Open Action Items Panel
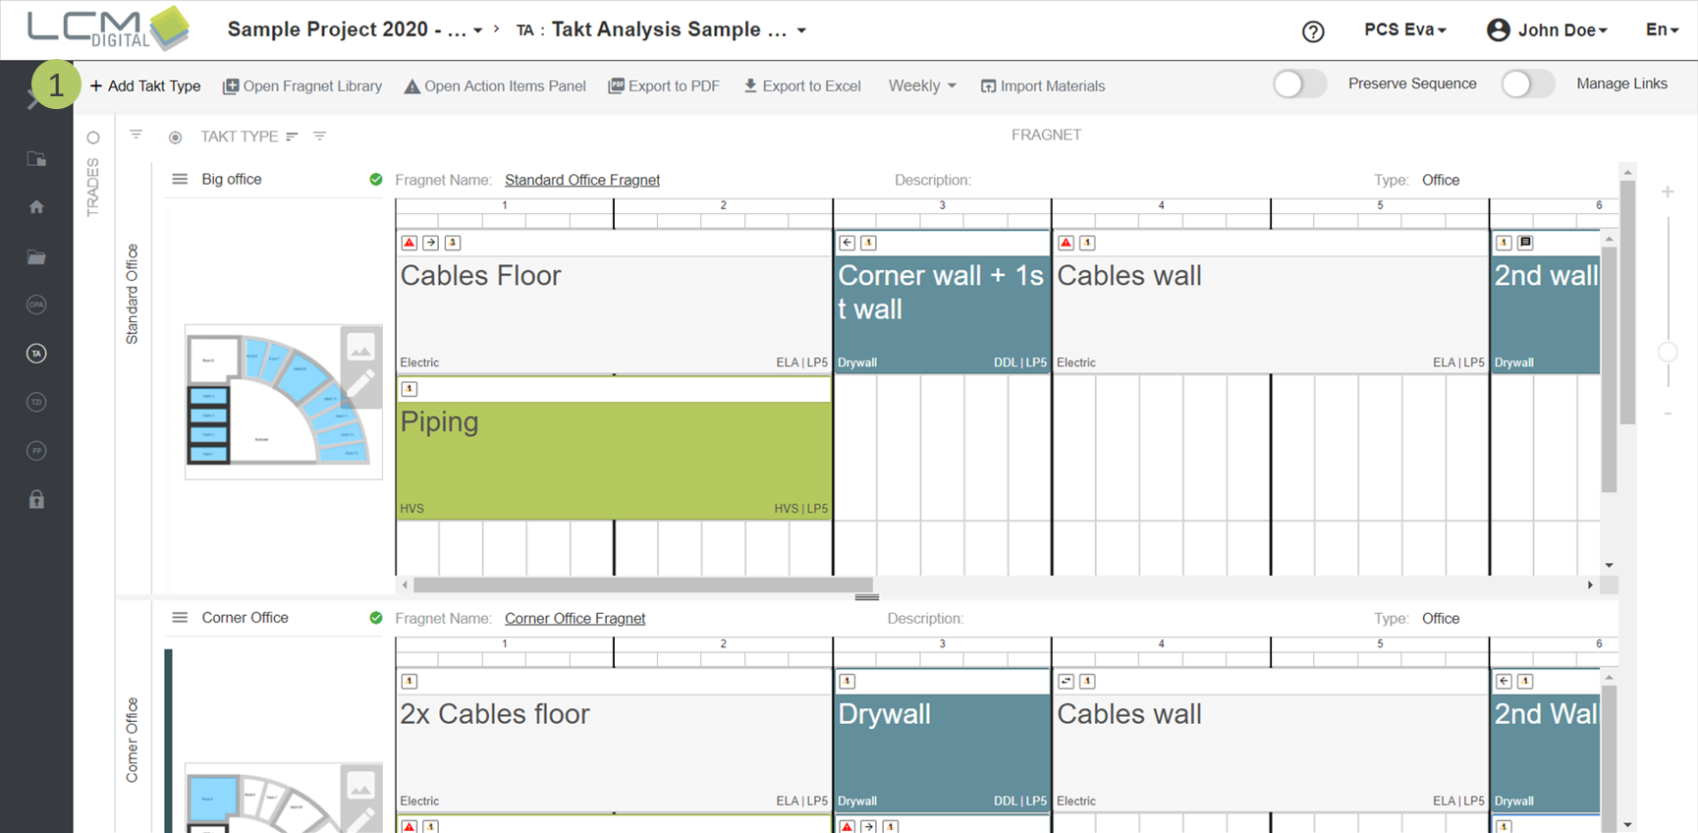 pos(495,86)
